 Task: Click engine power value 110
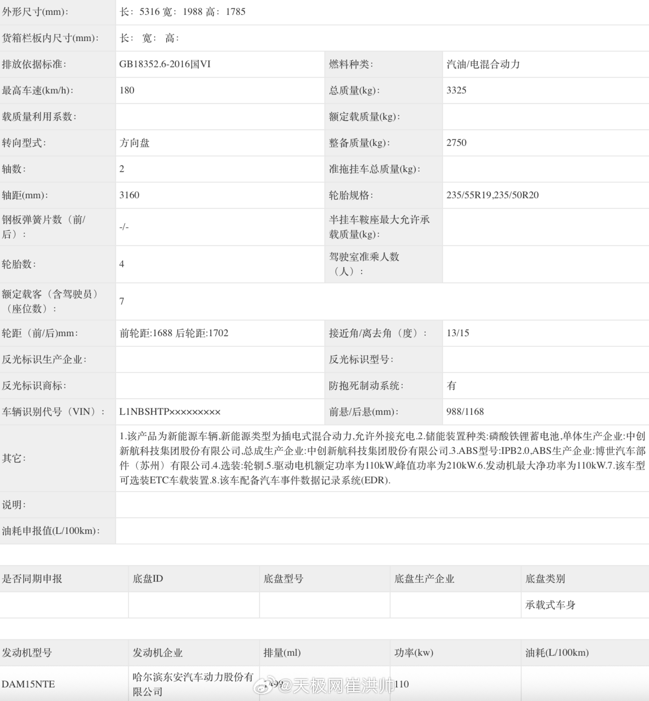(401, 685)
